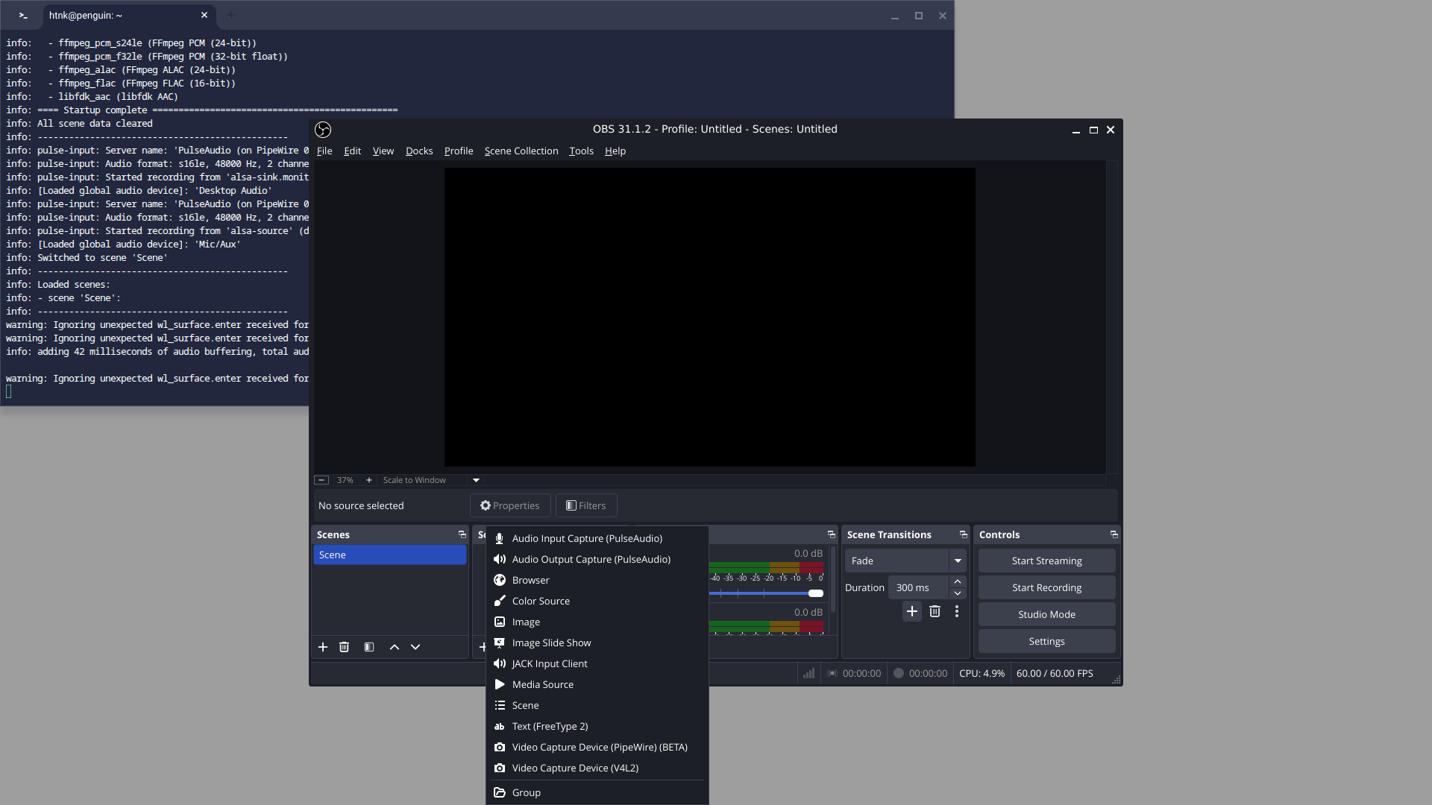Increase transition duration with up stepper
The height and width of the screenshot is (805, 1432).
[x=958, y=581]
